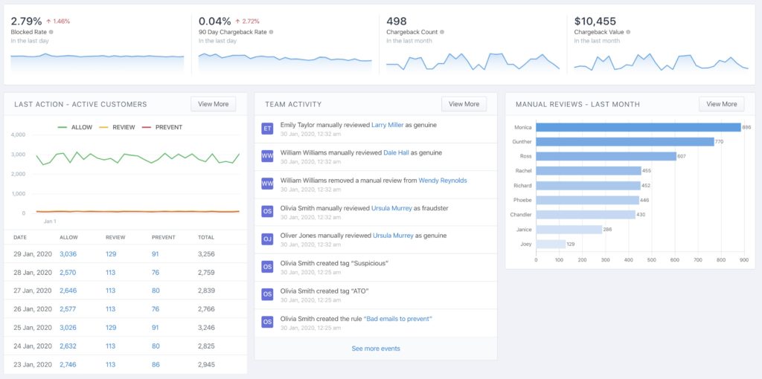Click the 498 Chargeback Count figure
The height and width of the screenshot is (379, 762).
click(x=397, y=21)
